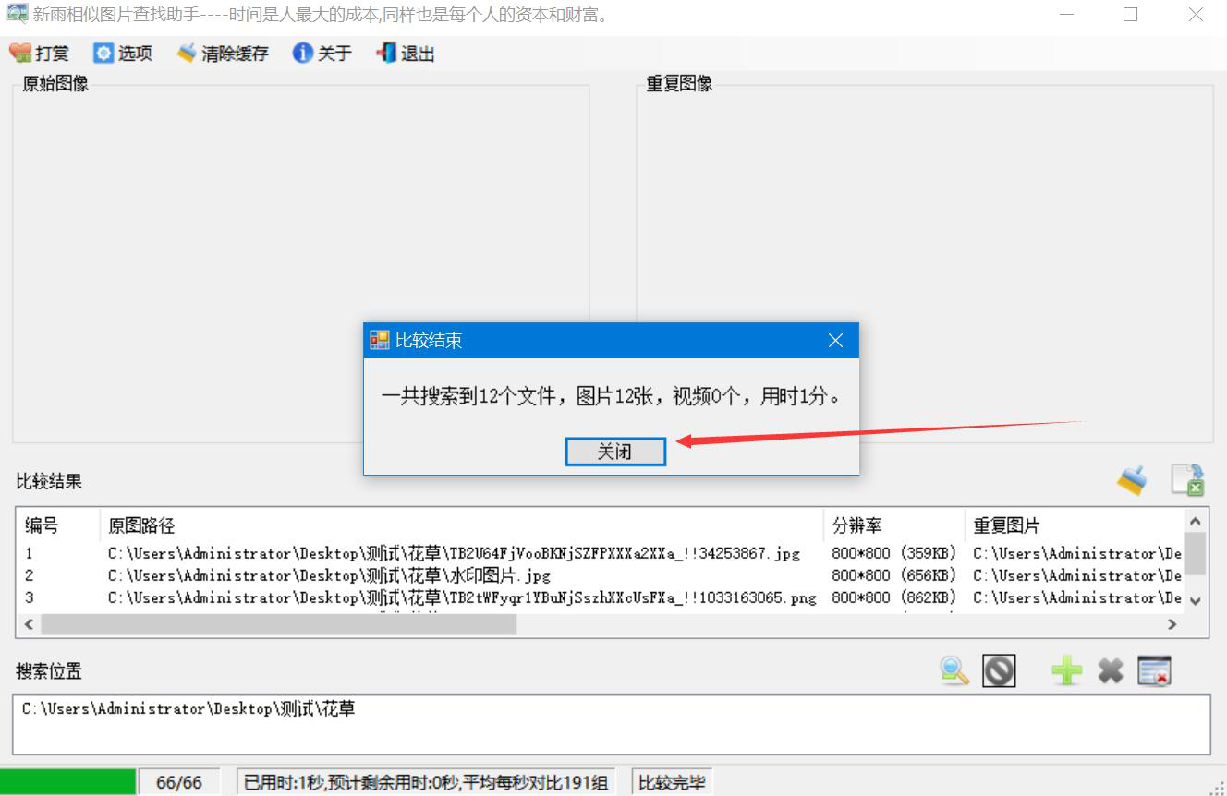The image size is (1227, 796).
Task: Click the 比较结束 dialog title icon
Action: tap(379, 341)
